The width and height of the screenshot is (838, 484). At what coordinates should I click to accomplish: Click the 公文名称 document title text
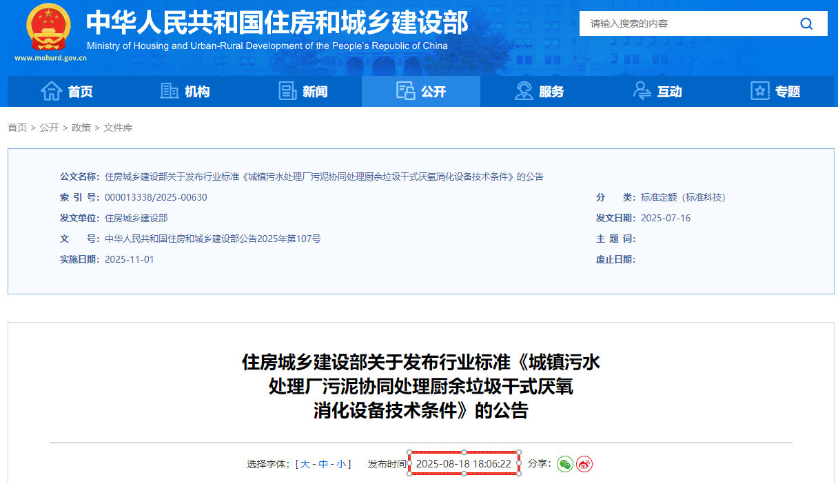click(x=324, y=177)
